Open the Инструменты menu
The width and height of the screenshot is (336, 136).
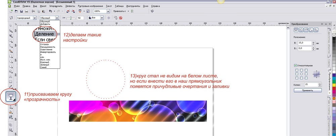point(133,6)
